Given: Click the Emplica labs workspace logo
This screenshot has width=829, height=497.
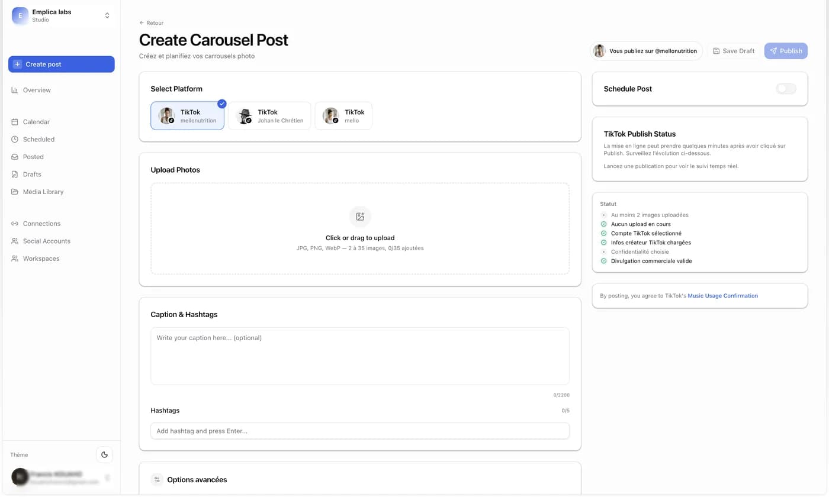Looking at the screenshot, I should 20,15.
